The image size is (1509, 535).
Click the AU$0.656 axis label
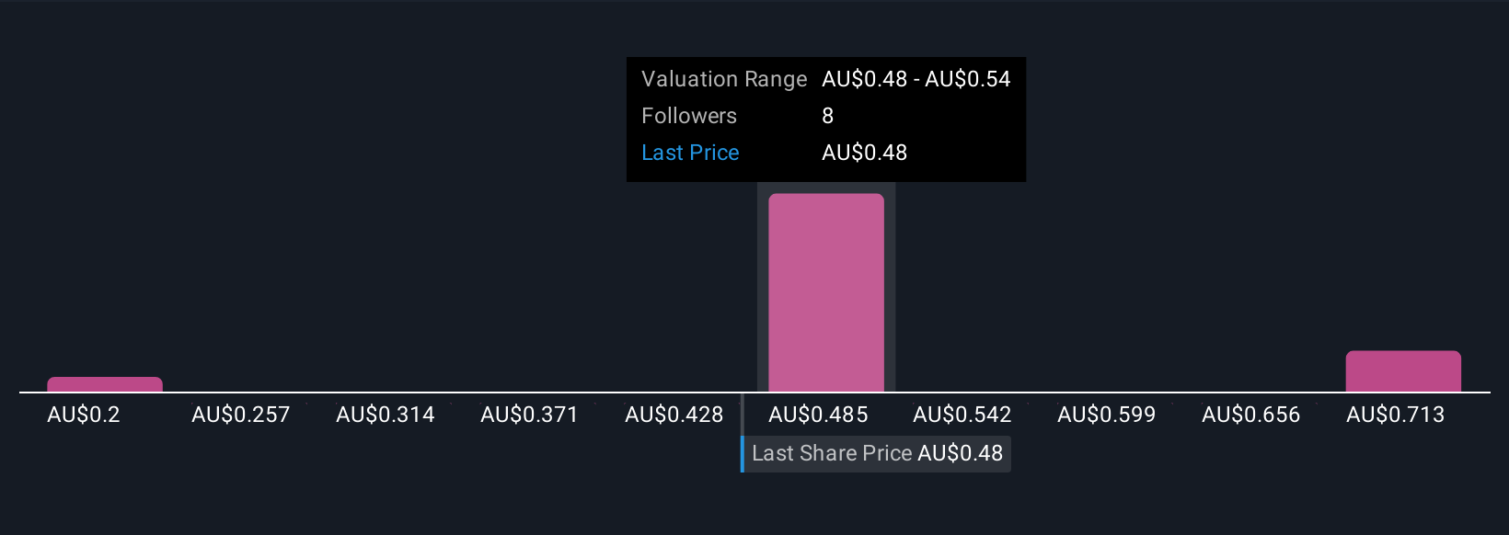pos(1251,415)
